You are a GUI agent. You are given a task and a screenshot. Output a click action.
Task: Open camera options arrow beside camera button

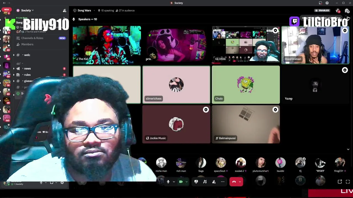(x=186, y=182)
